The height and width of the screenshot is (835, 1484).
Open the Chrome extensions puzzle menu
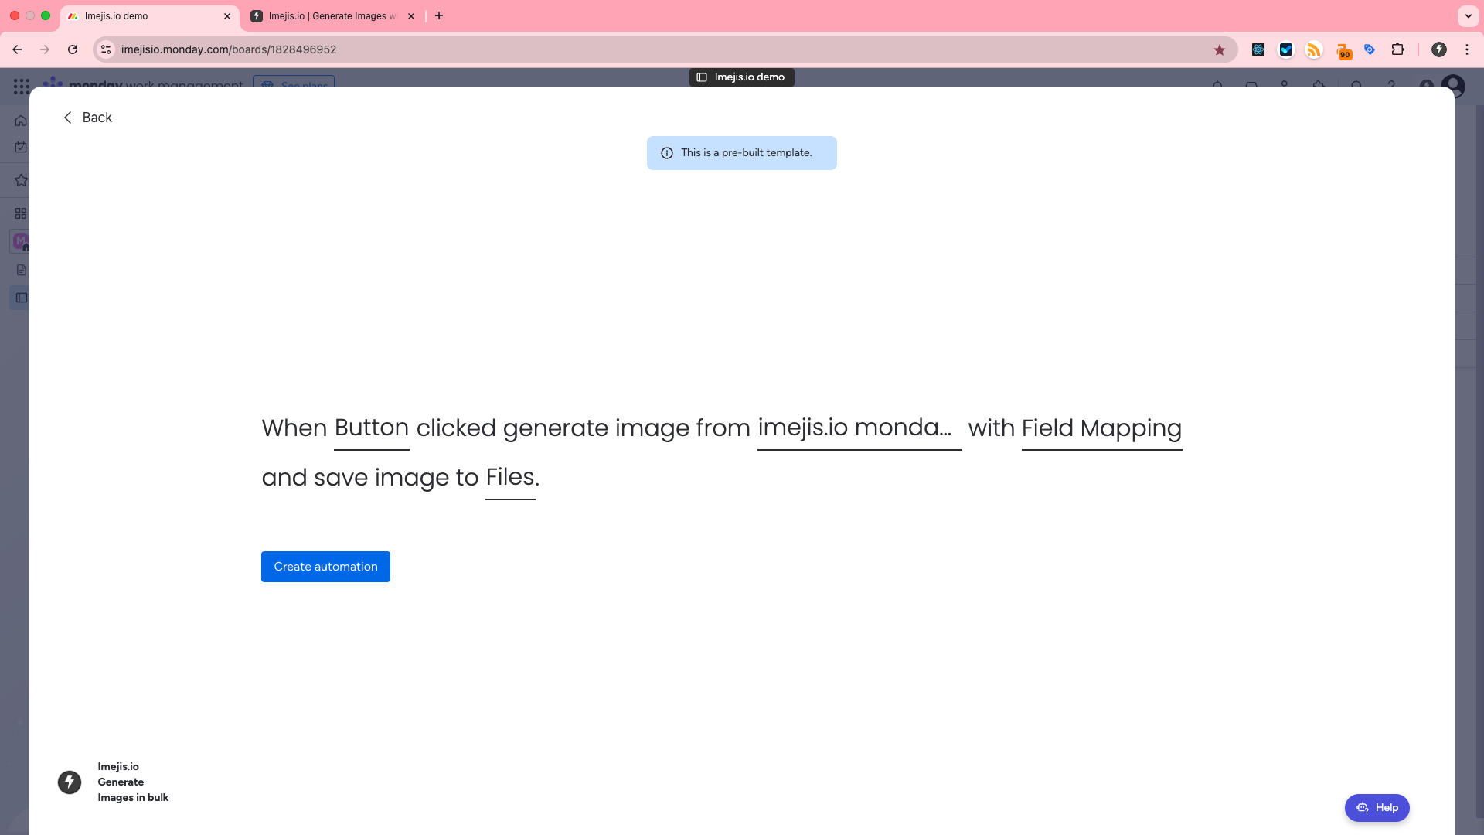click(x=1397, y=49)
